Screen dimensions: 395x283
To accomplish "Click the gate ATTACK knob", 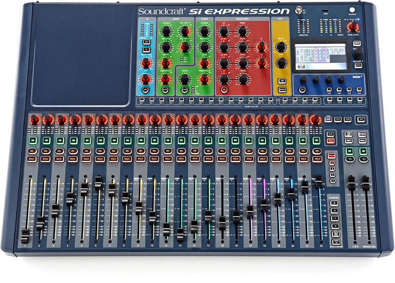I will (x=166, y=31).
